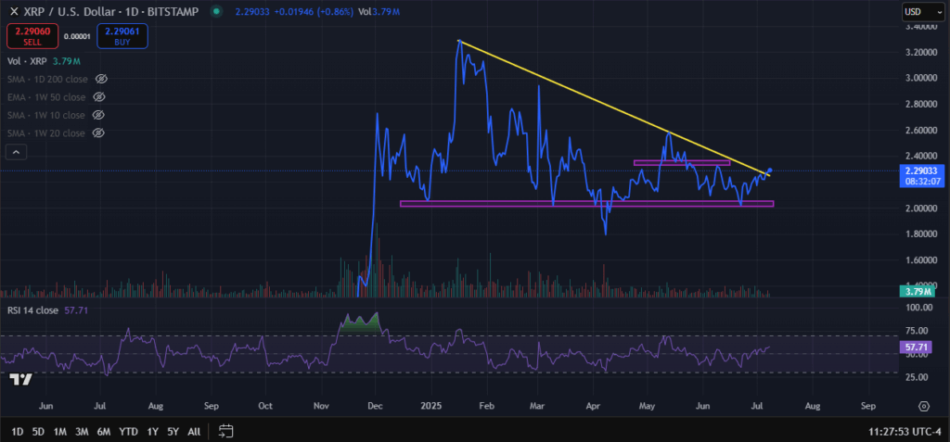The height and width of the screenshot is (442, 950).
Task: Click the SMA 1W 10 close label
Action: coord(46,115)
